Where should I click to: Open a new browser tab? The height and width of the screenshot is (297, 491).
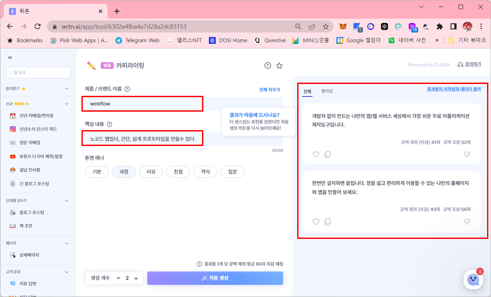point(117,11)
